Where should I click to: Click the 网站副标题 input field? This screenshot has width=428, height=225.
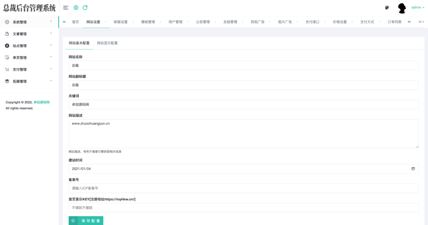pos(244,85)
